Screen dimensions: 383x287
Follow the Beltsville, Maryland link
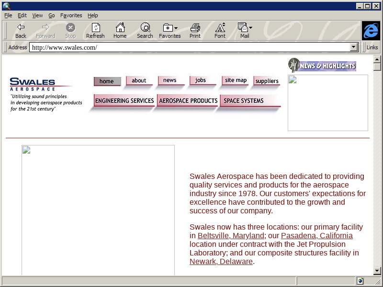coord(231,236)
